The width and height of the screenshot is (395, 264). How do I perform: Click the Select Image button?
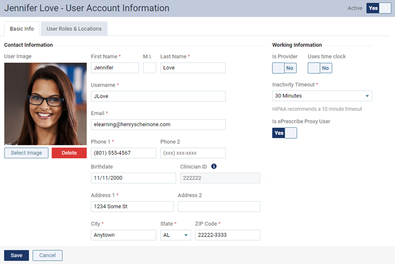click(x=26, y=153)
